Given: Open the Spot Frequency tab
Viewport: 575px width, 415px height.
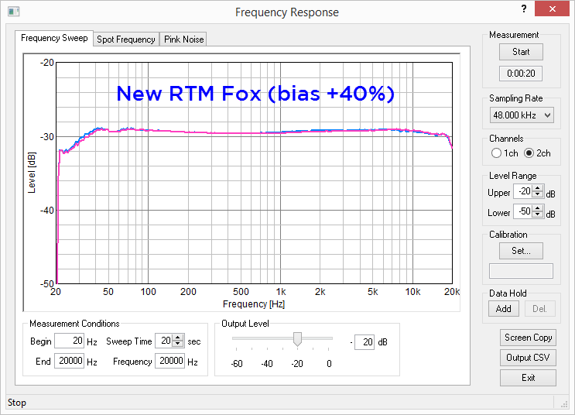Looking at the screenshot, I should pyautogui.click(x=126, y=39).
